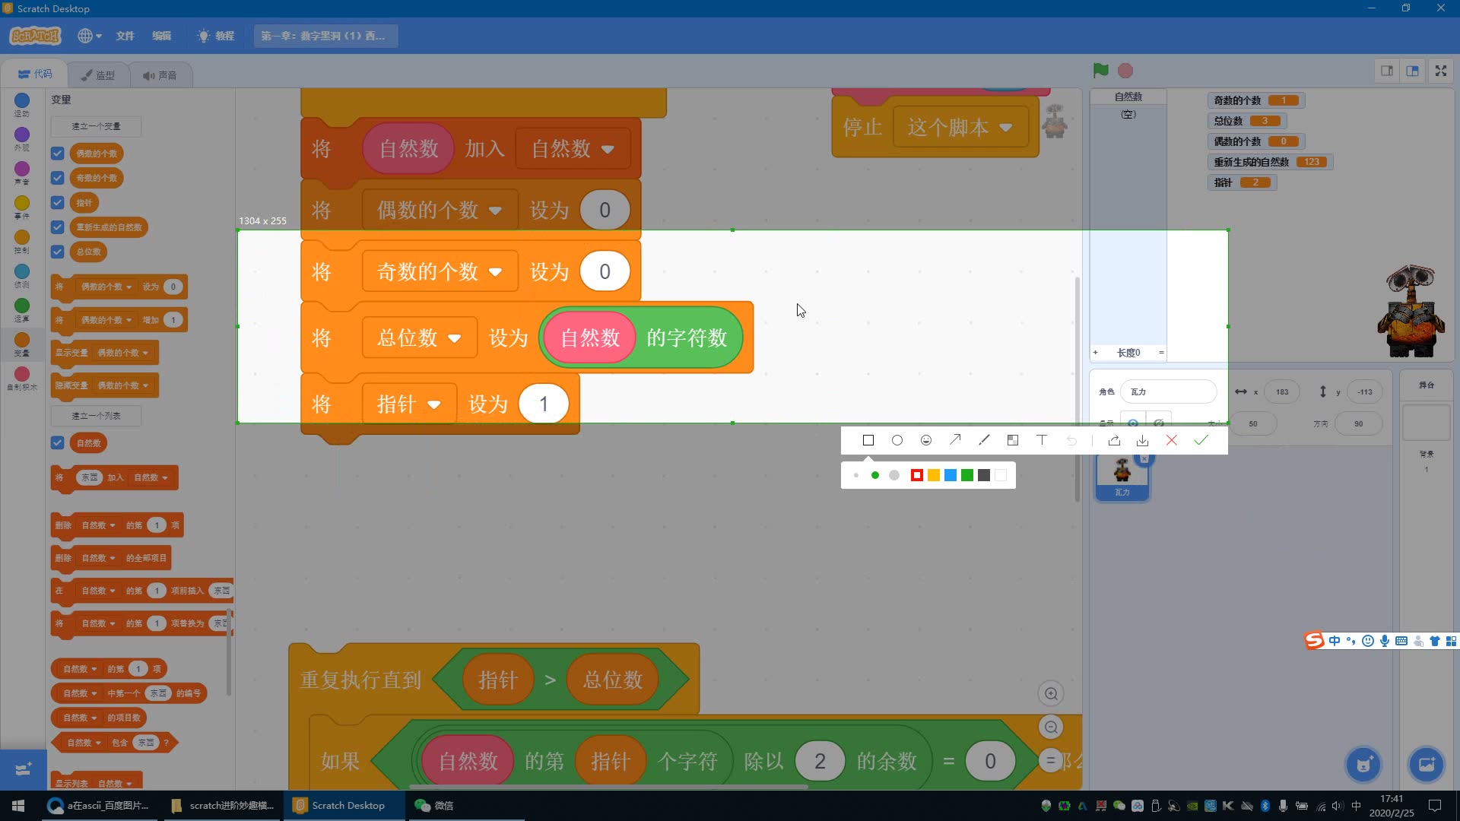1460x821 pixels.
Task: Open the choose backdrop button
Action: (x=1426, y=765)
